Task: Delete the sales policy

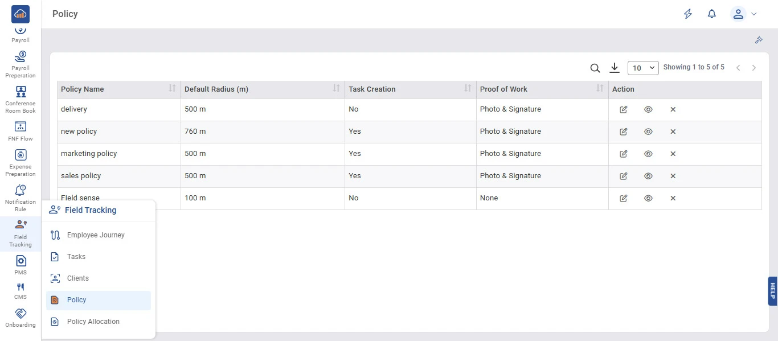Action: 673,176
